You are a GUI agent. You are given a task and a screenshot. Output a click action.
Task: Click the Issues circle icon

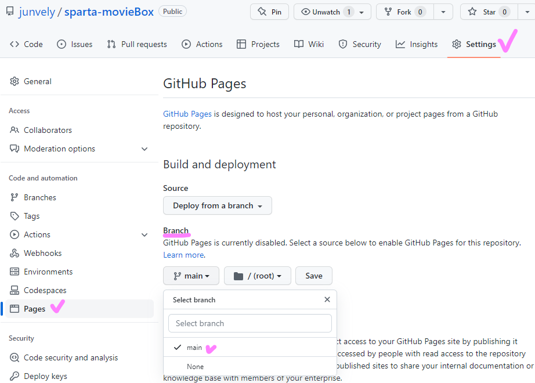[62, 44]
